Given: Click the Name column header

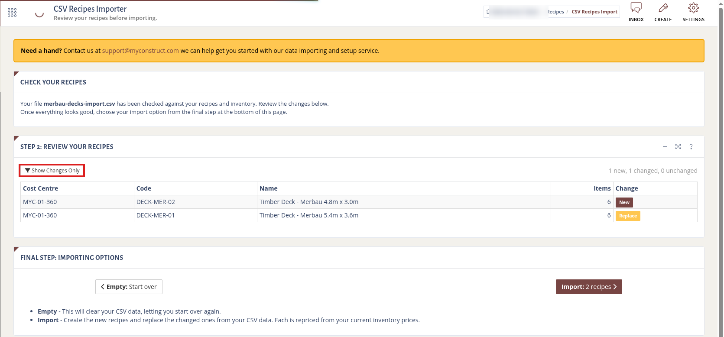Looking at the screenshot, I should (x=404, y=188).
